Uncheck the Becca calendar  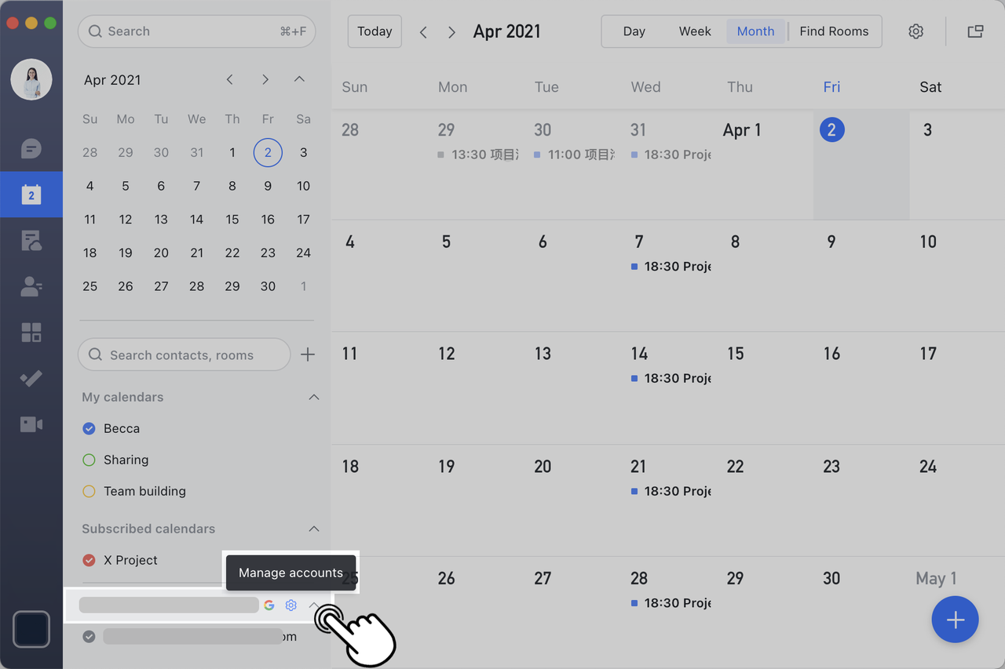88,428
